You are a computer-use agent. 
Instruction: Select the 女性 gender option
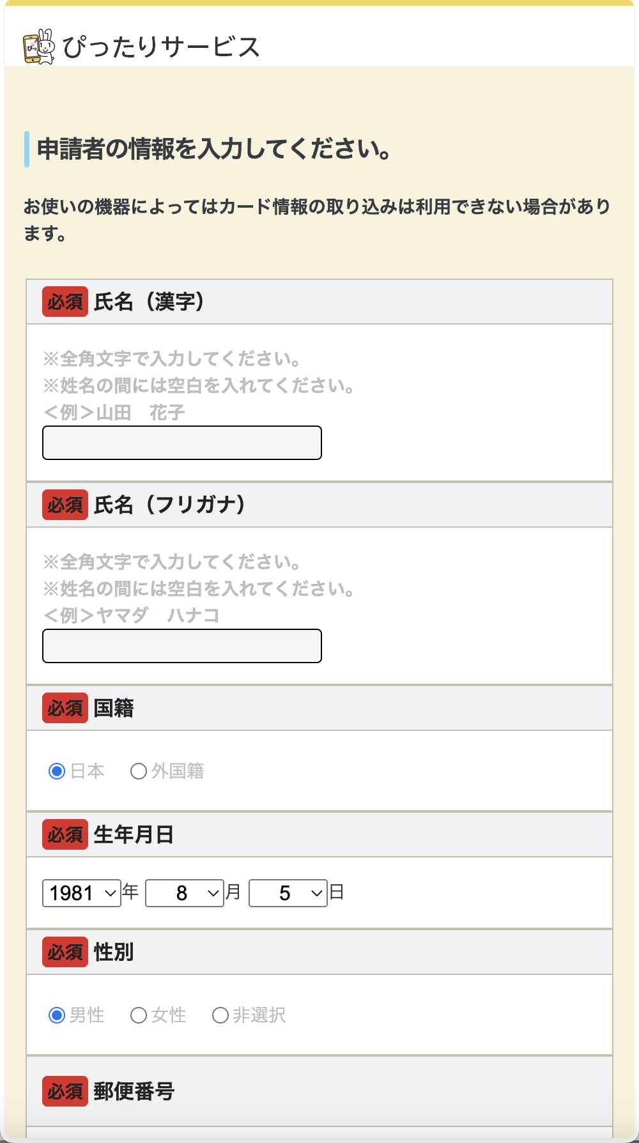pos(139,1015)
